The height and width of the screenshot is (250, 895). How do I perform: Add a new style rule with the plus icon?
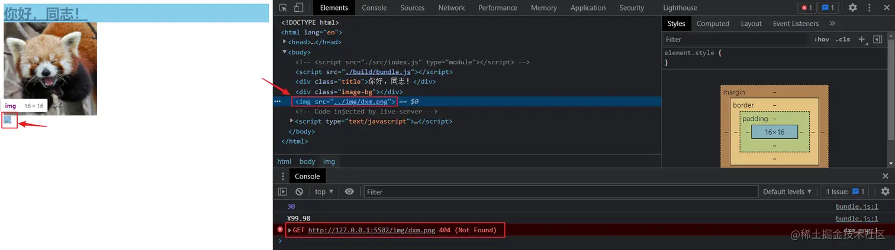pos(862,39)
